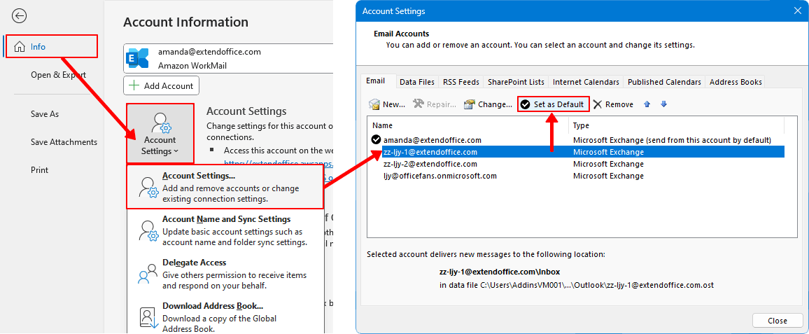Image resolution: width=809 pixels, height=334 pixels.
Task: Select the ljy@officefans.onmicrosoft.com account row
Action: pos(576,176)
